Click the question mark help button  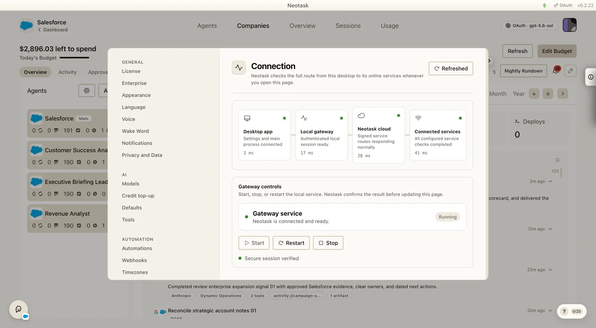click(564, 311)
